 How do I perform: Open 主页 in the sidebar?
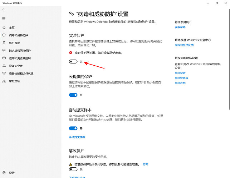pos(12,27)
